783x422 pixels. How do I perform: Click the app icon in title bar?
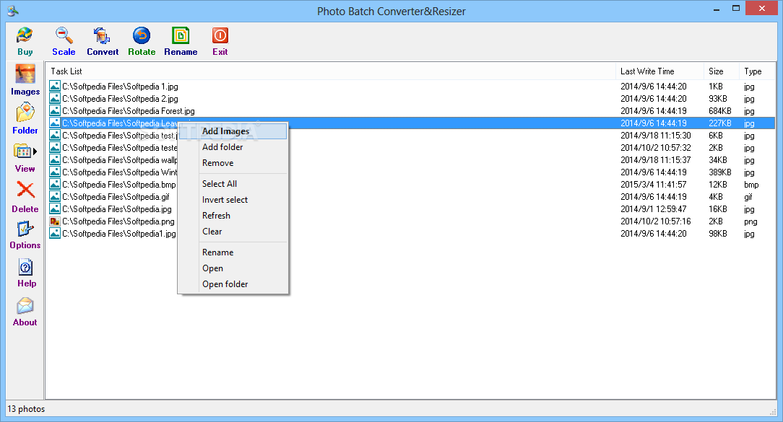coord(12,11)
